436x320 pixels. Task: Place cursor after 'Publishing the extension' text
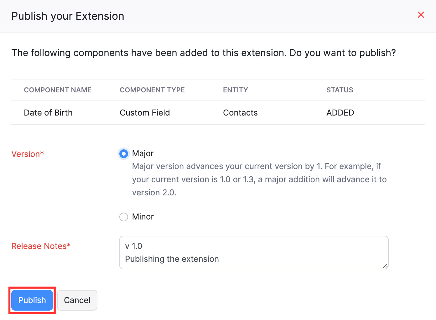tap(219, 259)
